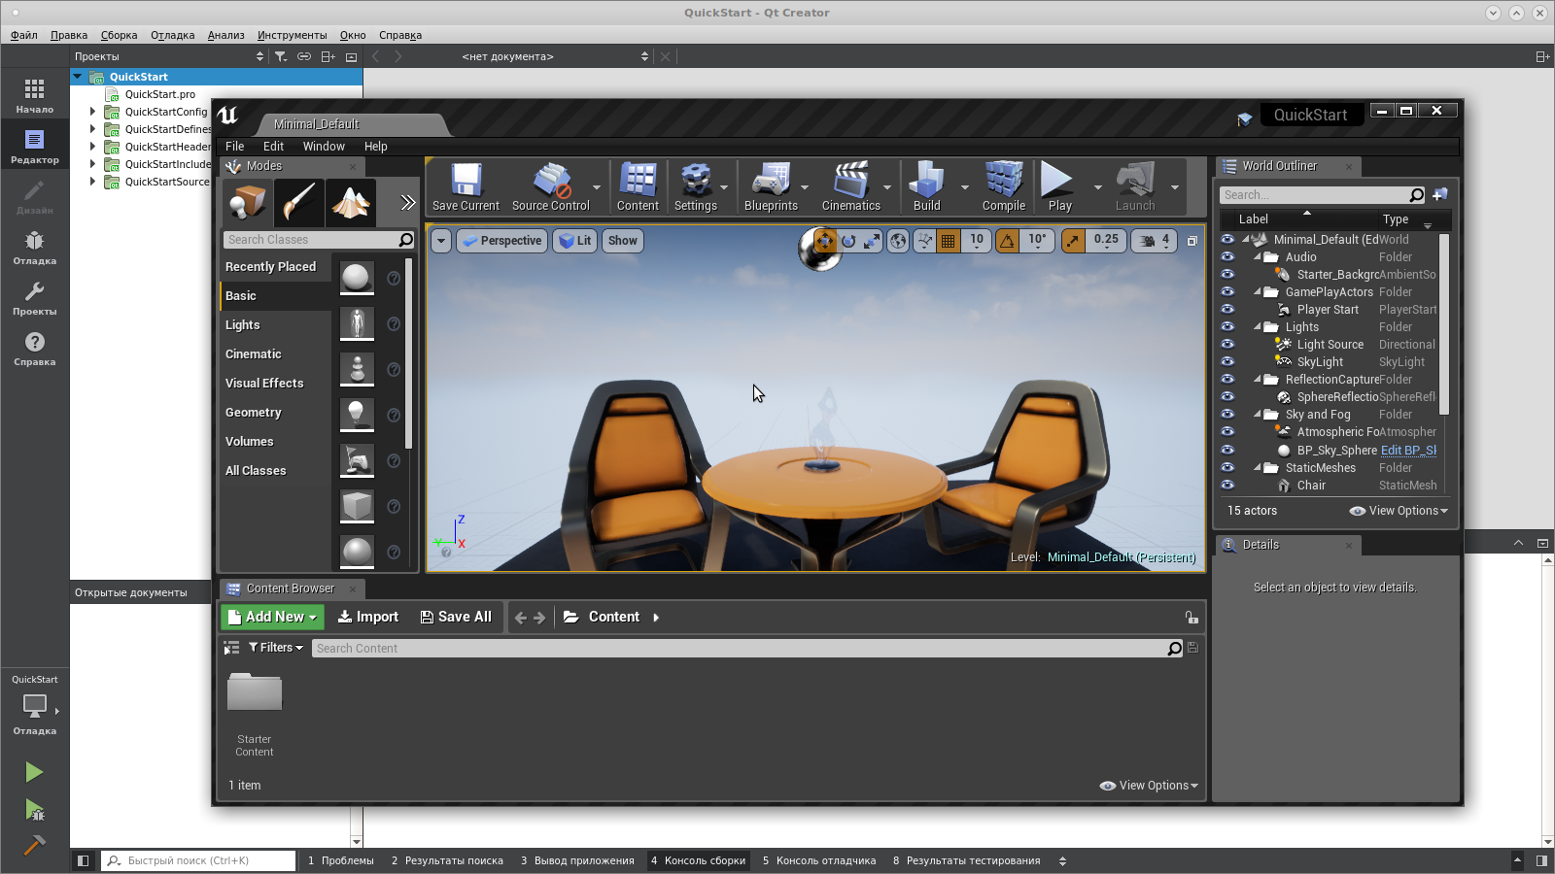
Task: Toggle visibility eye for SkyLight
Action: 1227,361
